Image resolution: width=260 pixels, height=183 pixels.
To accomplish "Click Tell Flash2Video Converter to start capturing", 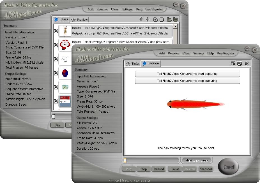I will [187, 74].
